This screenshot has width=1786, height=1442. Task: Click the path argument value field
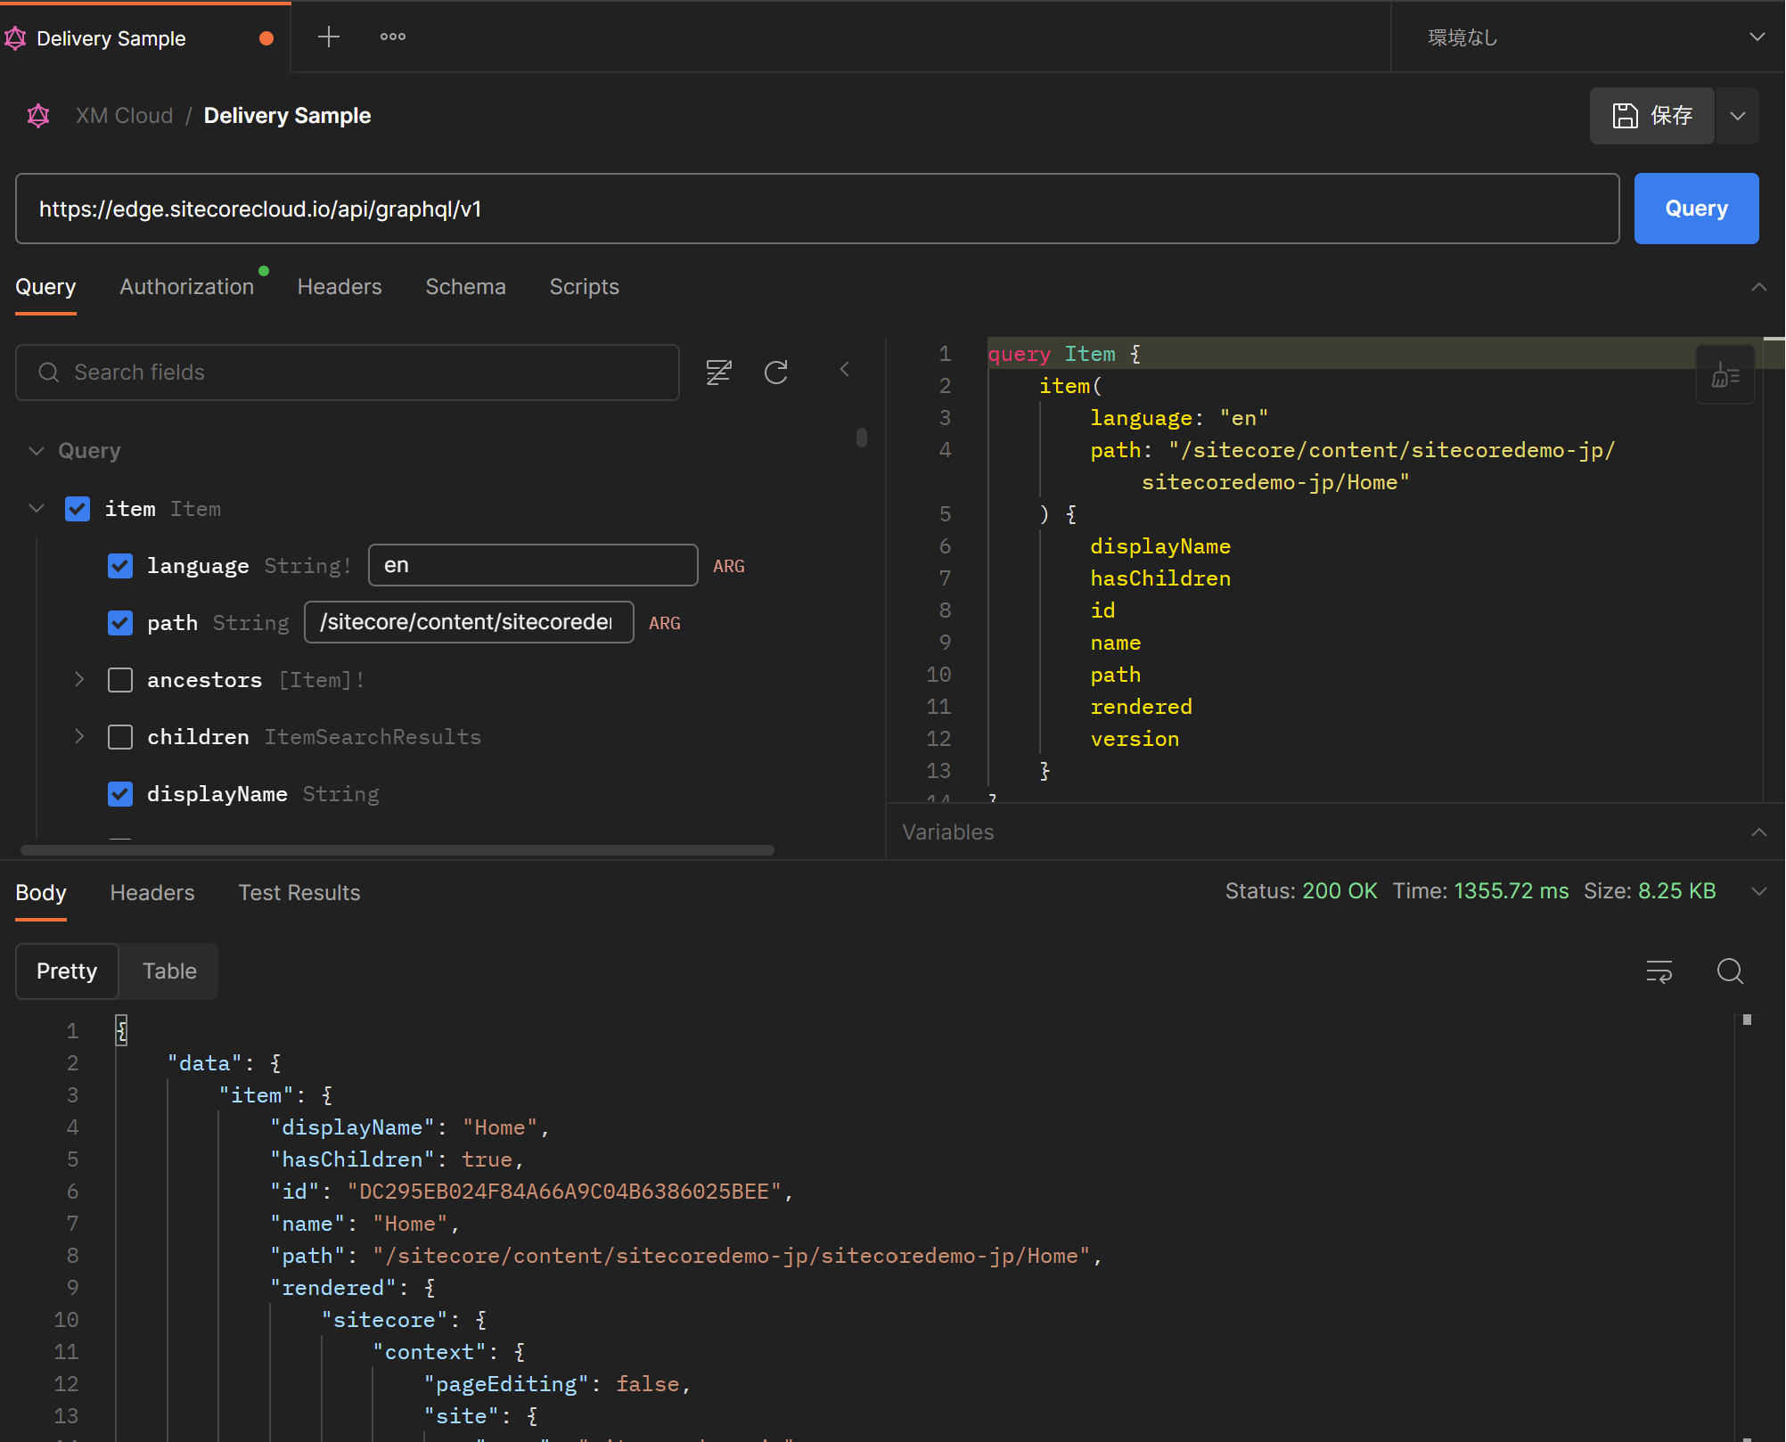click(x=469, y=622)
